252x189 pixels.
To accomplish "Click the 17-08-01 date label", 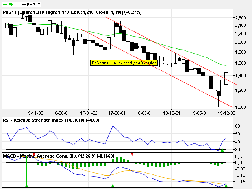I will (117, 113).
